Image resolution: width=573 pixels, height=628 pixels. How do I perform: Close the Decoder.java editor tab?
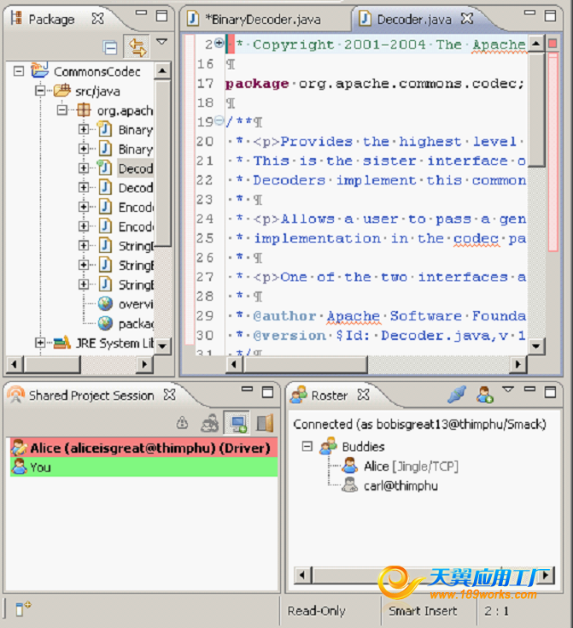pos(467,19)
